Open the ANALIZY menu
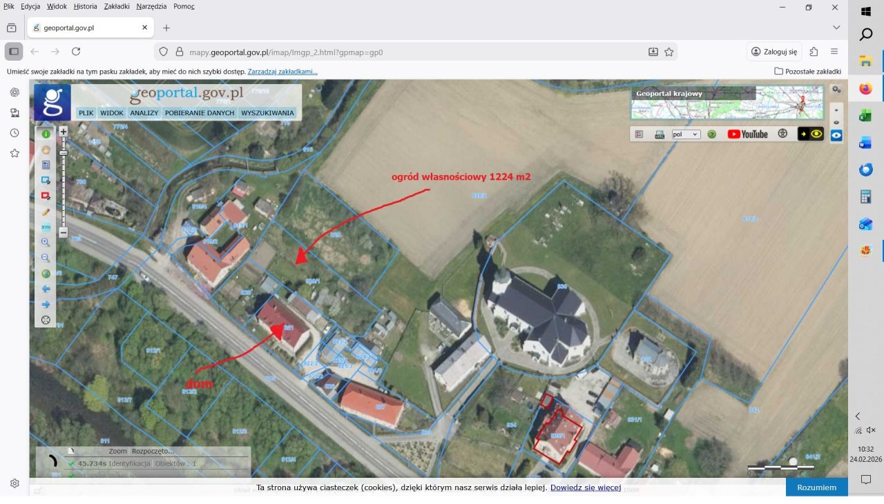884x504 pixels. click(144, 113)
